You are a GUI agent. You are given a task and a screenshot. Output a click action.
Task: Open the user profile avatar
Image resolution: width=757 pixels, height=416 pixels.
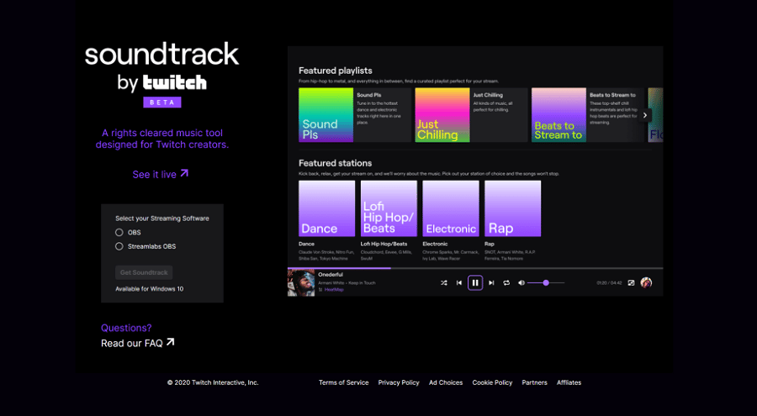[x=646, y=283]
